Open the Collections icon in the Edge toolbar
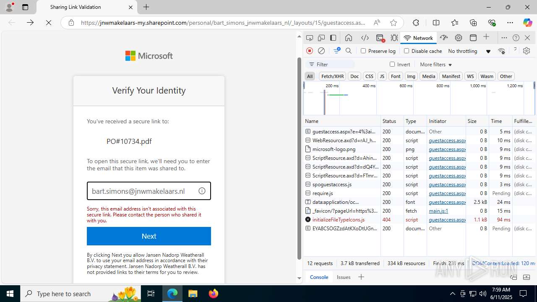The height and width of the screenshot is (302, 537). click(x=473, y=23)
